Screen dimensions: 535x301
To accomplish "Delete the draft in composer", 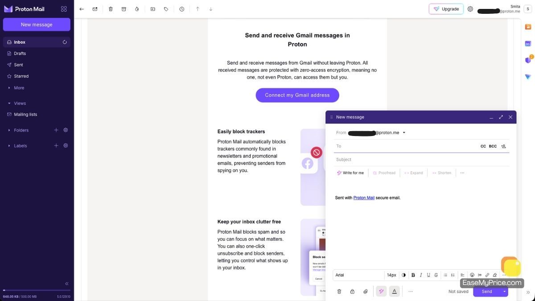I will coord(339,292).
